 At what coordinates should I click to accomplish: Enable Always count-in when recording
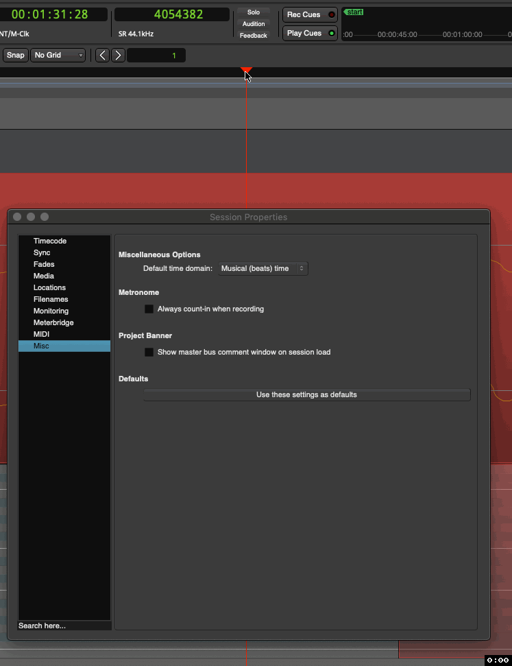(149, 309)
